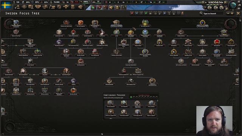Click the focus tree vertical scrollbar

coord(240,76)
